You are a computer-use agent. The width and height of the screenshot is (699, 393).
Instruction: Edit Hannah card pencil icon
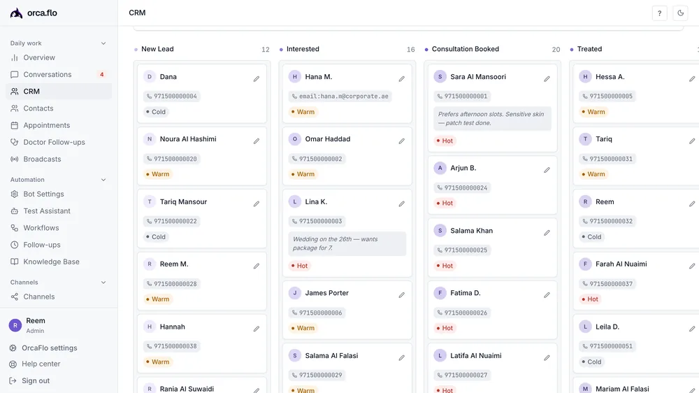(257, 329)
